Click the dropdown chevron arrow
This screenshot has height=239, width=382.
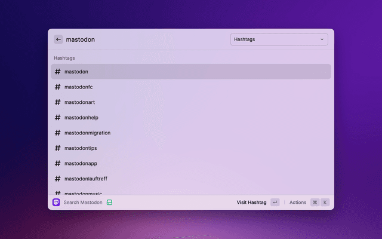point(322,39)
